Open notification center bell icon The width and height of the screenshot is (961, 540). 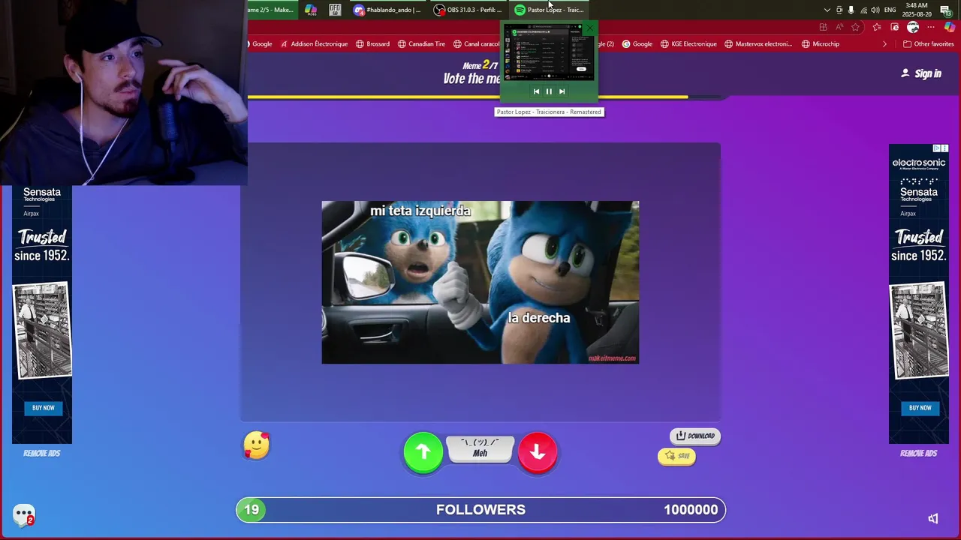click(x=946, y=10)
